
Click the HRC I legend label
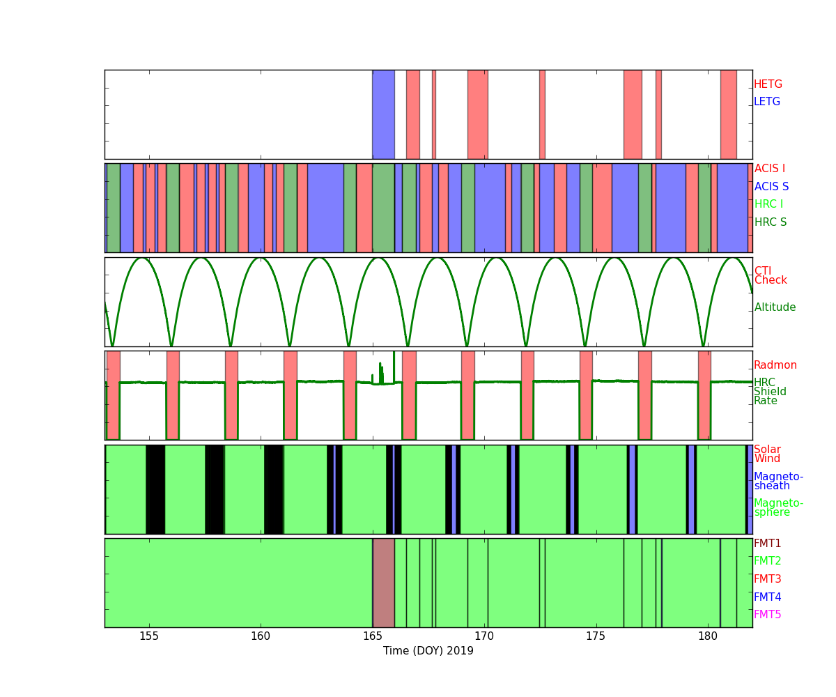(768, 204)
